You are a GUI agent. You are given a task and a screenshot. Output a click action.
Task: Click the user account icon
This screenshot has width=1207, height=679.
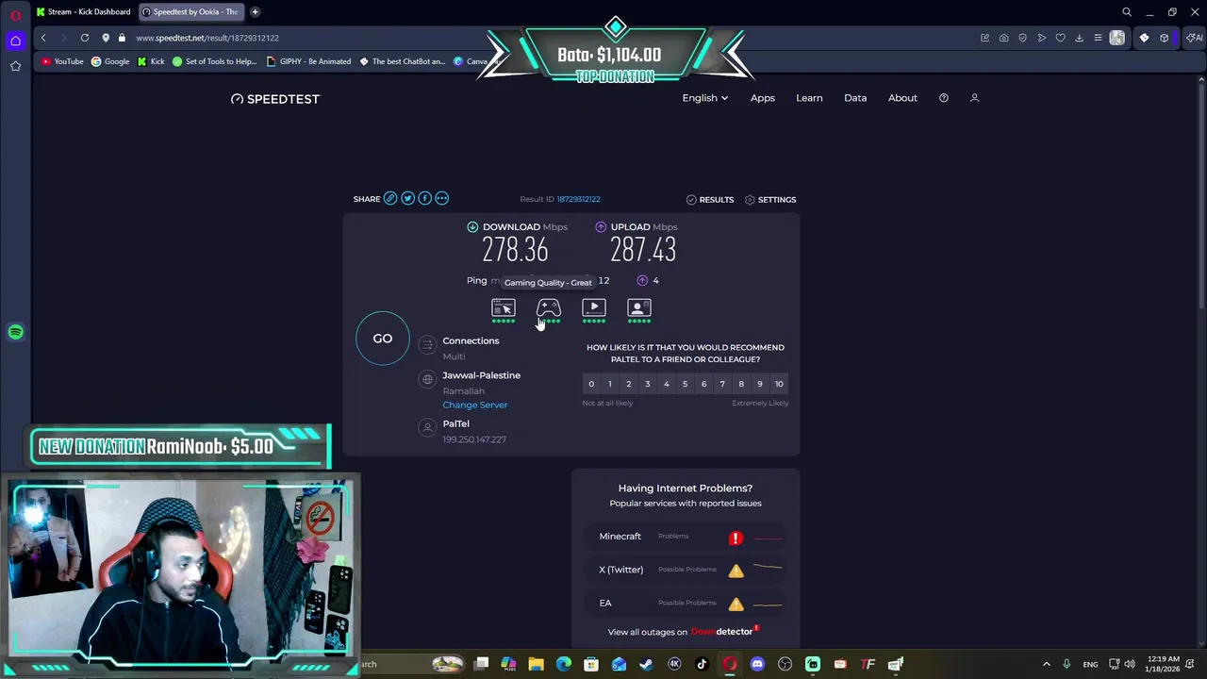pyautogui.click(x=975, y=98)
